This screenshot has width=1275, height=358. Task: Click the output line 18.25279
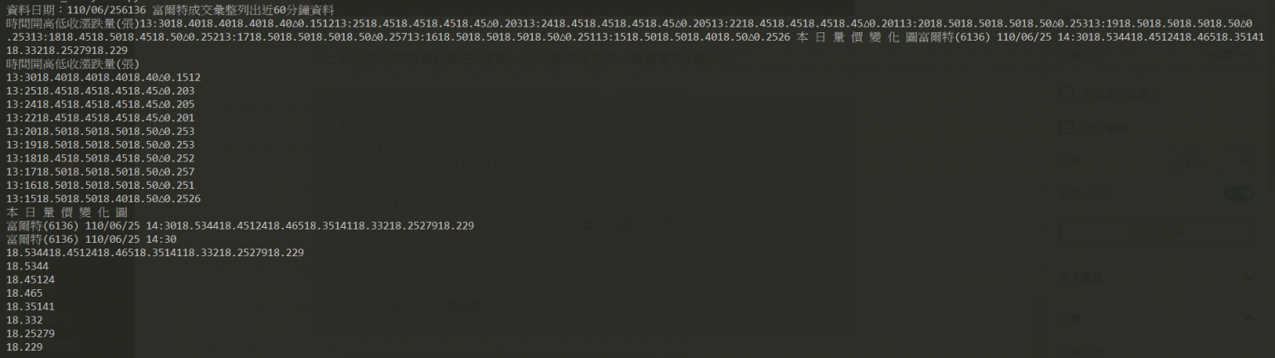click(x=30, y=334)
